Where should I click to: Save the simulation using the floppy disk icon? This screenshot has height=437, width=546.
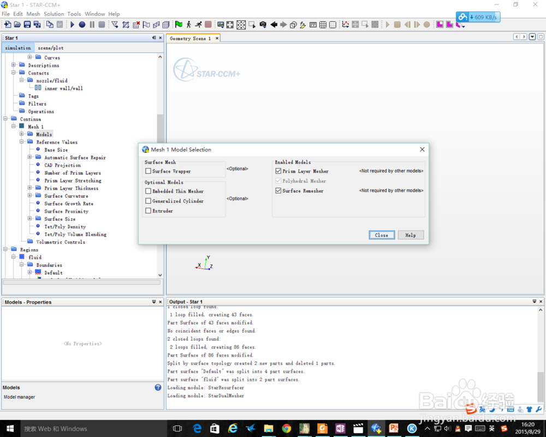coord(27,25)
